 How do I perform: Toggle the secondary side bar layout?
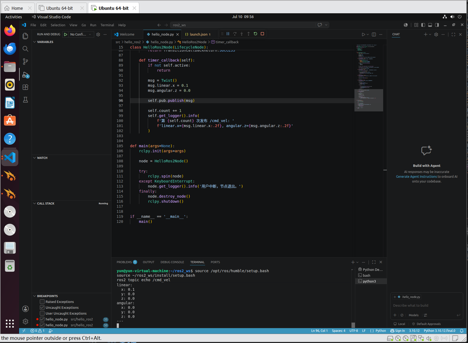point(437,25)
